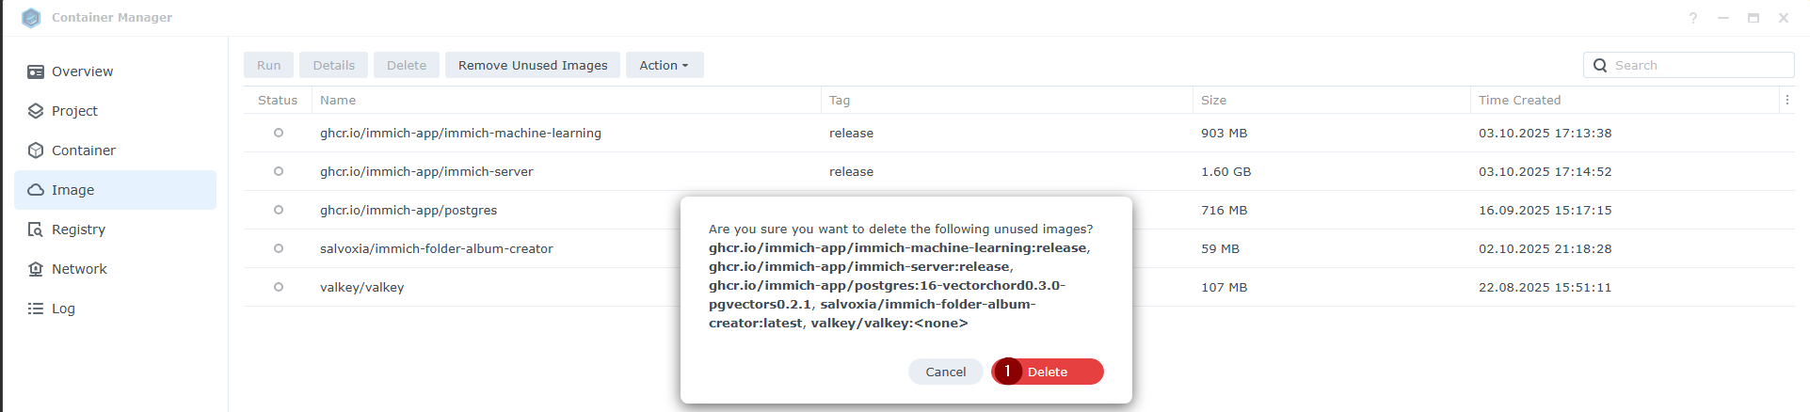This screenshot has height=412, width=1810.
Task: Open the Log list icon
Action: pos(36,309)
